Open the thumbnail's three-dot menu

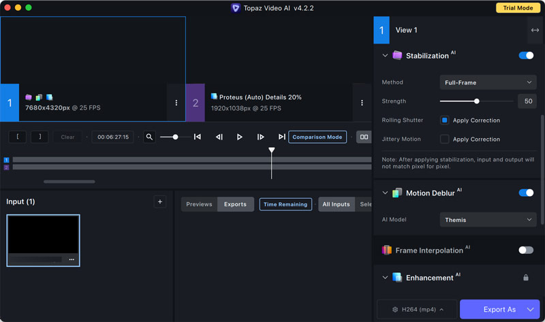(x=72, y=259)
